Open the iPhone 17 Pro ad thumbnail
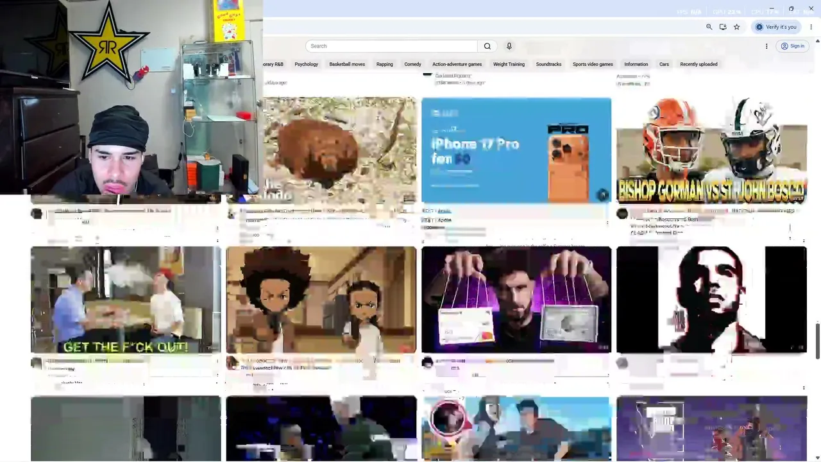 pyautogui.click(x=516, y=150)
